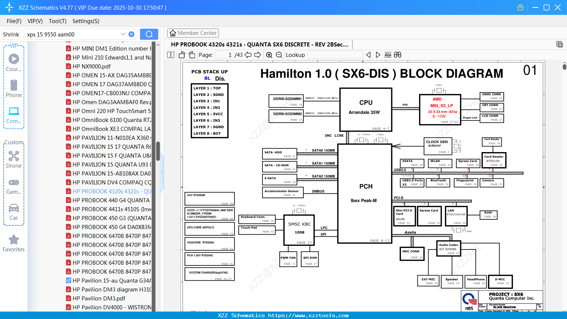567x319 pixels.
Task: Zoom in on the schematic
Action: tap(269, 55)
